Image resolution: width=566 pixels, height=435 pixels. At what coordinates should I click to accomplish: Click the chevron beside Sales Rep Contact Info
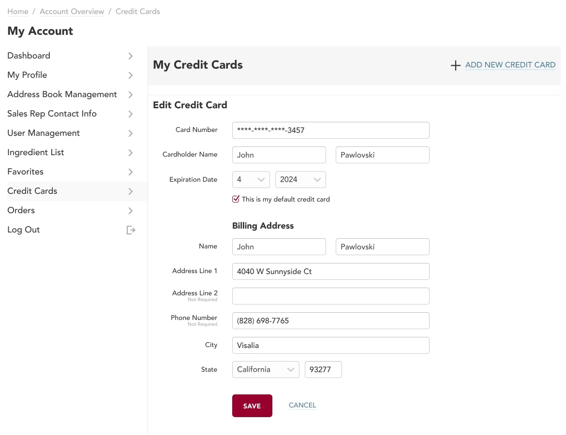131,114
